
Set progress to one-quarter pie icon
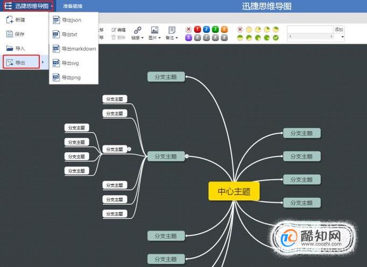point(267,30)
